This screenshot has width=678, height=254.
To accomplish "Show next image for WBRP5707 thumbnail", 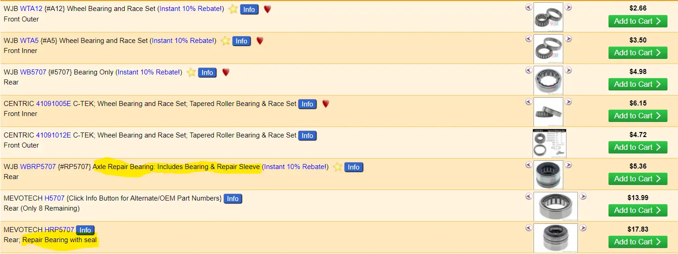I will tap(568, 165).
